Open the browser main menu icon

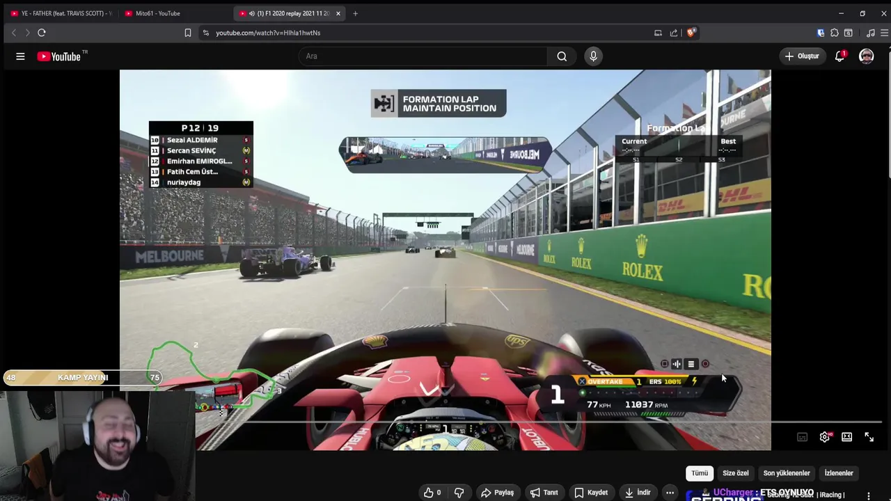click(x=884, y=33)
